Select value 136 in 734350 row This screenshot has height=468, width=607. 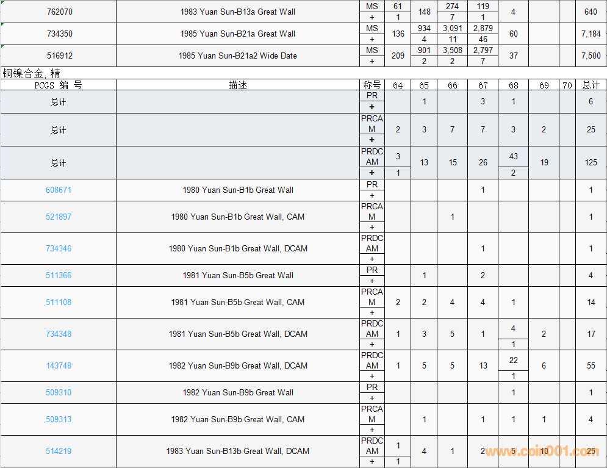point(398,34)
